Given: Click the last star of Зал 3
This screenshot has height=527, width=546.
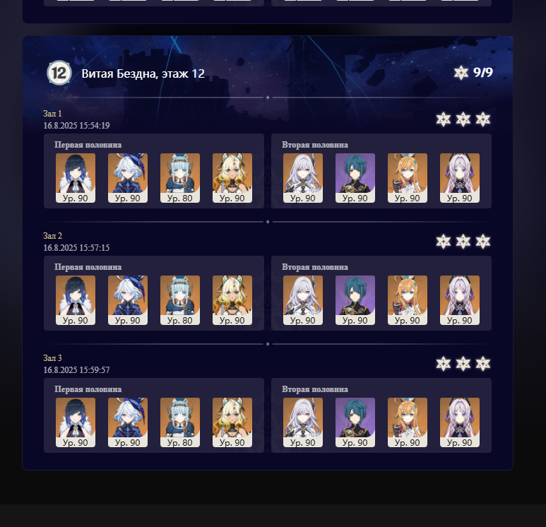Looking at the screenshot, I should click(x=483, y=364).
